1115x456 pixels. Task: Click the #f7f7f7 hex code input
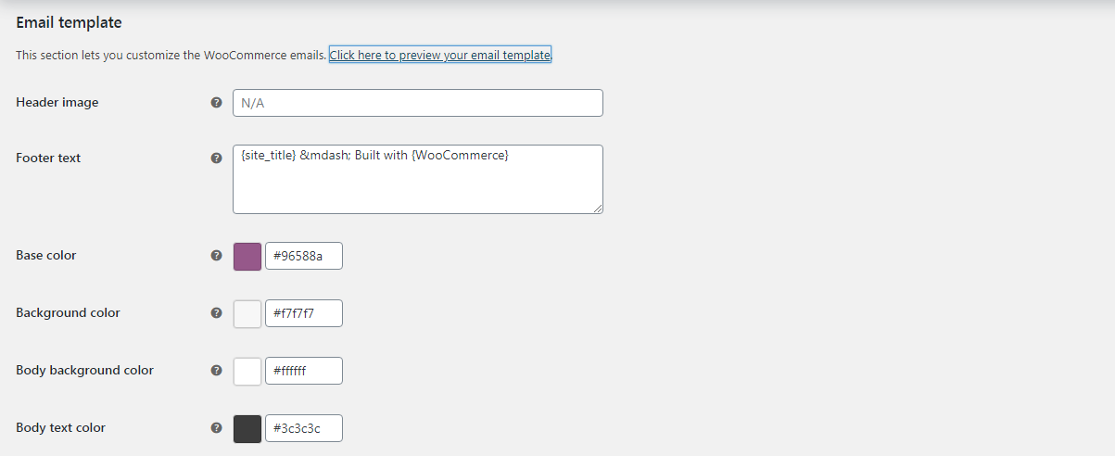(x=304, y=314)
